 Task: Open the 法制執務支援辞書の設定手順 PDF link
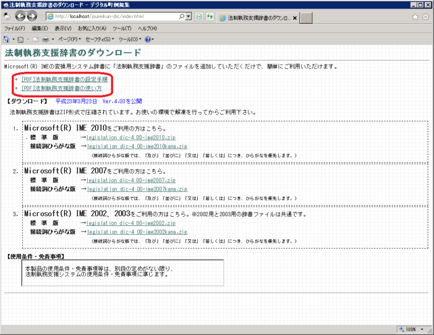(x=64, y=80)
